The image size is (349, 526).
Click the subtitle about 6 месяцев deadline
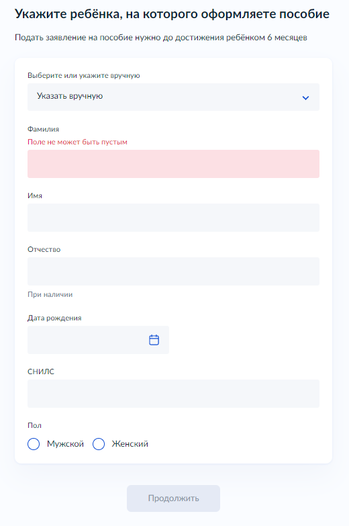click(161, 38)
